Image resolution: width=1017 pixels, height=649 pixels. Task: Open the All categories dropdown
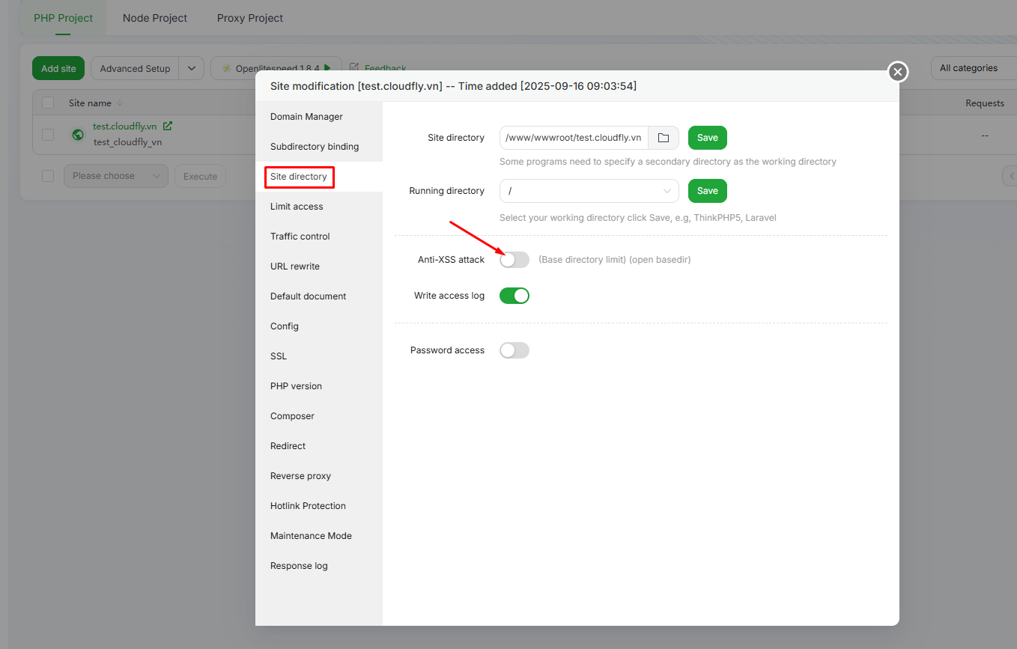click(x=972, y=68)
